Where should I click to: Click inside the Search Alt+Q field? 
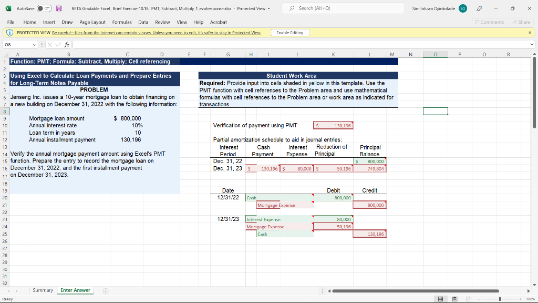(x=343, y=8)
